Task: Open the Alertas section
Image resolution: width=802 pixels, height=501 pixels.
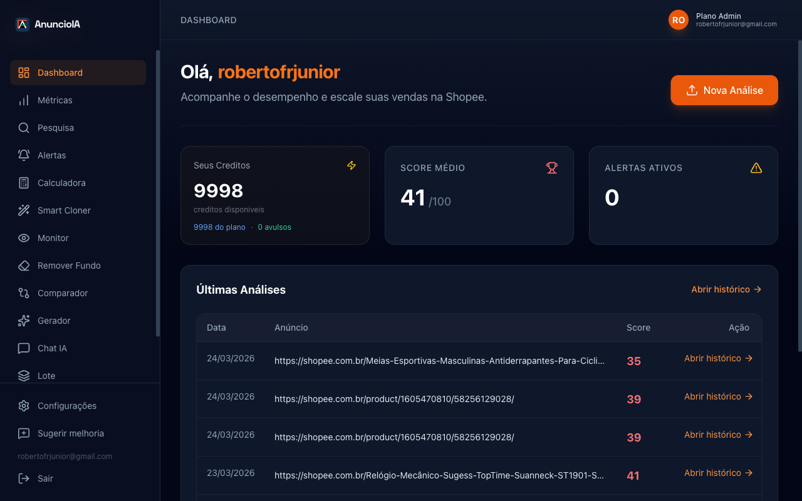Action: [51, 155]
